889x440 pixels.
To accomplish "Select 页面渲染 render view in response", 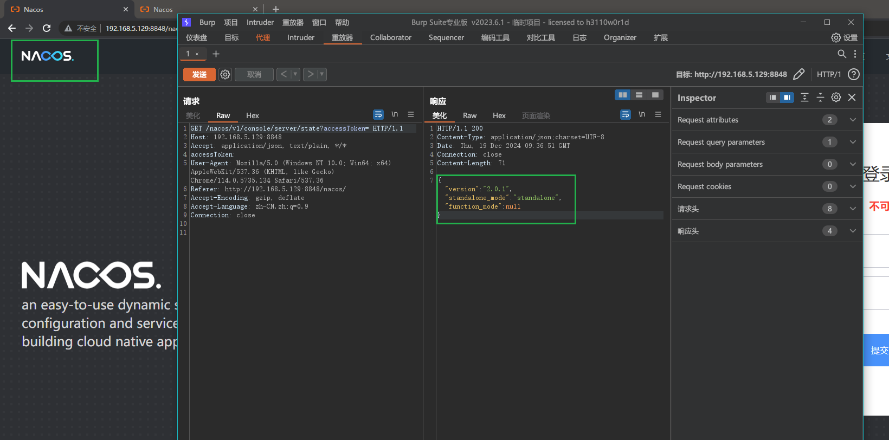I will point(536,115).
